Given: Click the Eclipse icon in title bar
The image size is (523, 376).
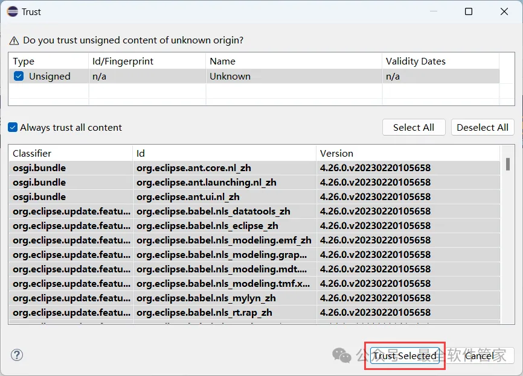Looking at the screenshot, I should click(x=12, y=11).
